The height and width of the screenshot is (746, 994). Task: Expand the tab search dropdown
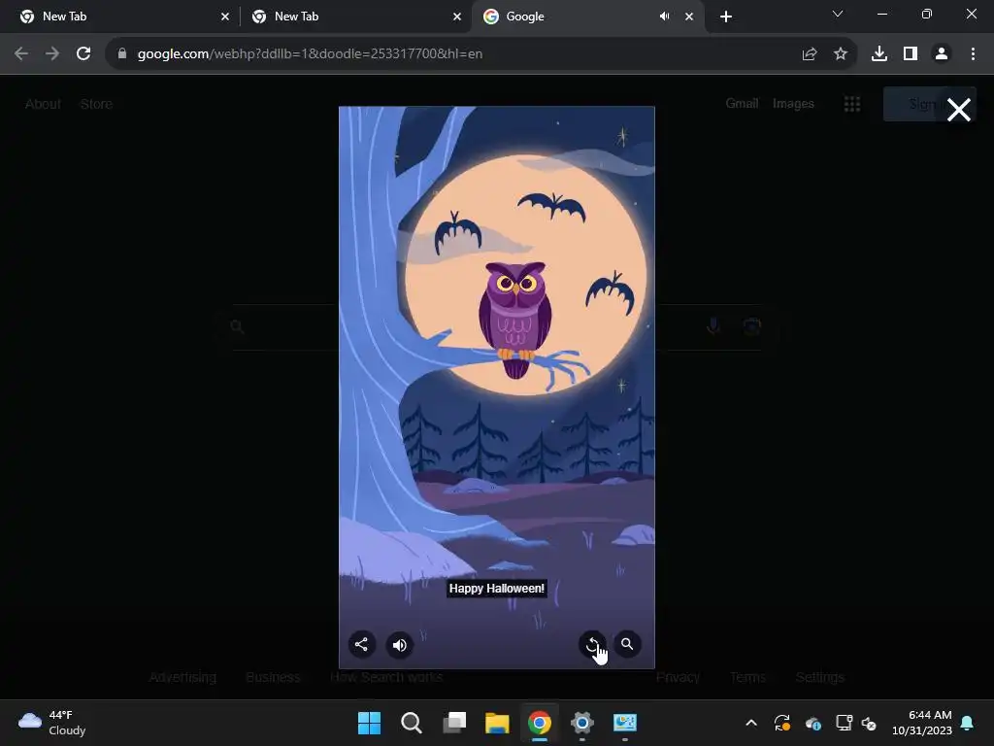point(838,14)
